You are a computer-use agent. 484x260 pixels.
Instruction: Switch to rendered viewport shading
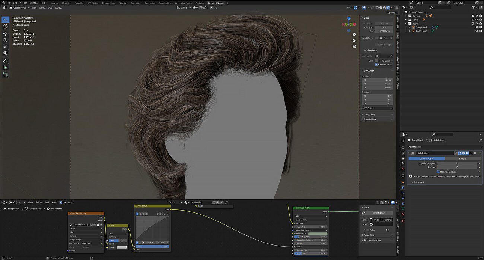pos(388,7)
